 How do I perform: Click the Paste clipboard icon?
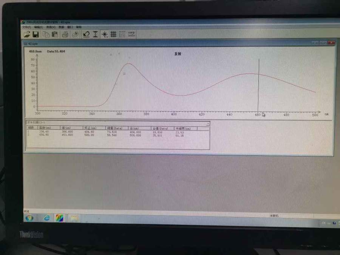click(x=55, y=34)
